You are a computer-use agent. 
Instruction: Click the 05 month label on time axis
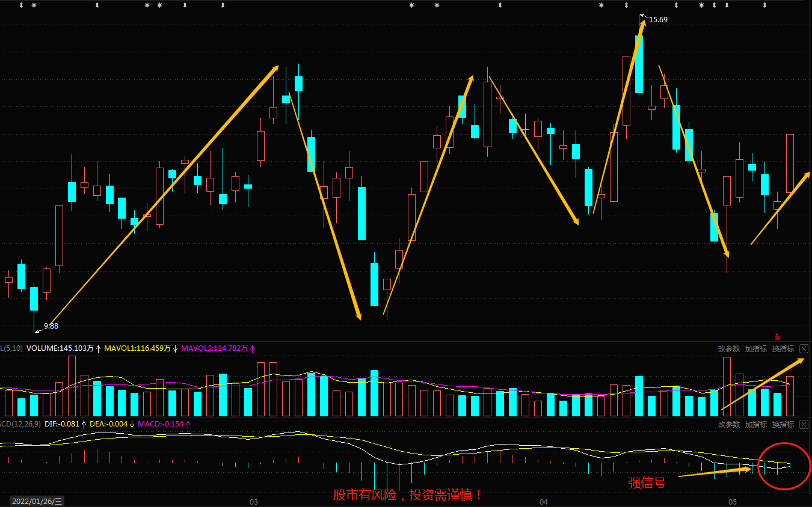tap(732, 502)
